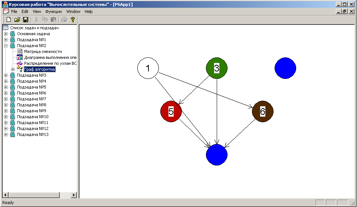Click the Распределение по узлам ВС icon

coord(20,63)
